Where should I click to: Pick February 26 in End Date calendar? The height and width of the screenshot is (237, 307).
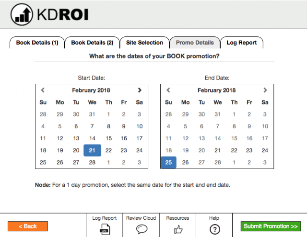click(x=185, y=162)
